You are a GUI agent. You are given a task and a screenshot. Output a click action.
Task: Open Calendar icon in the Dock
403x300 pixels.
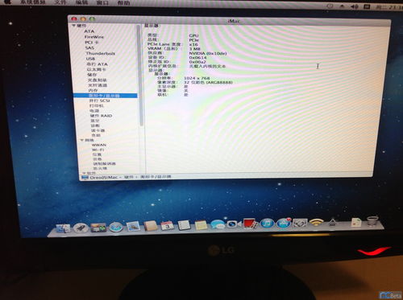coord(167,225)
